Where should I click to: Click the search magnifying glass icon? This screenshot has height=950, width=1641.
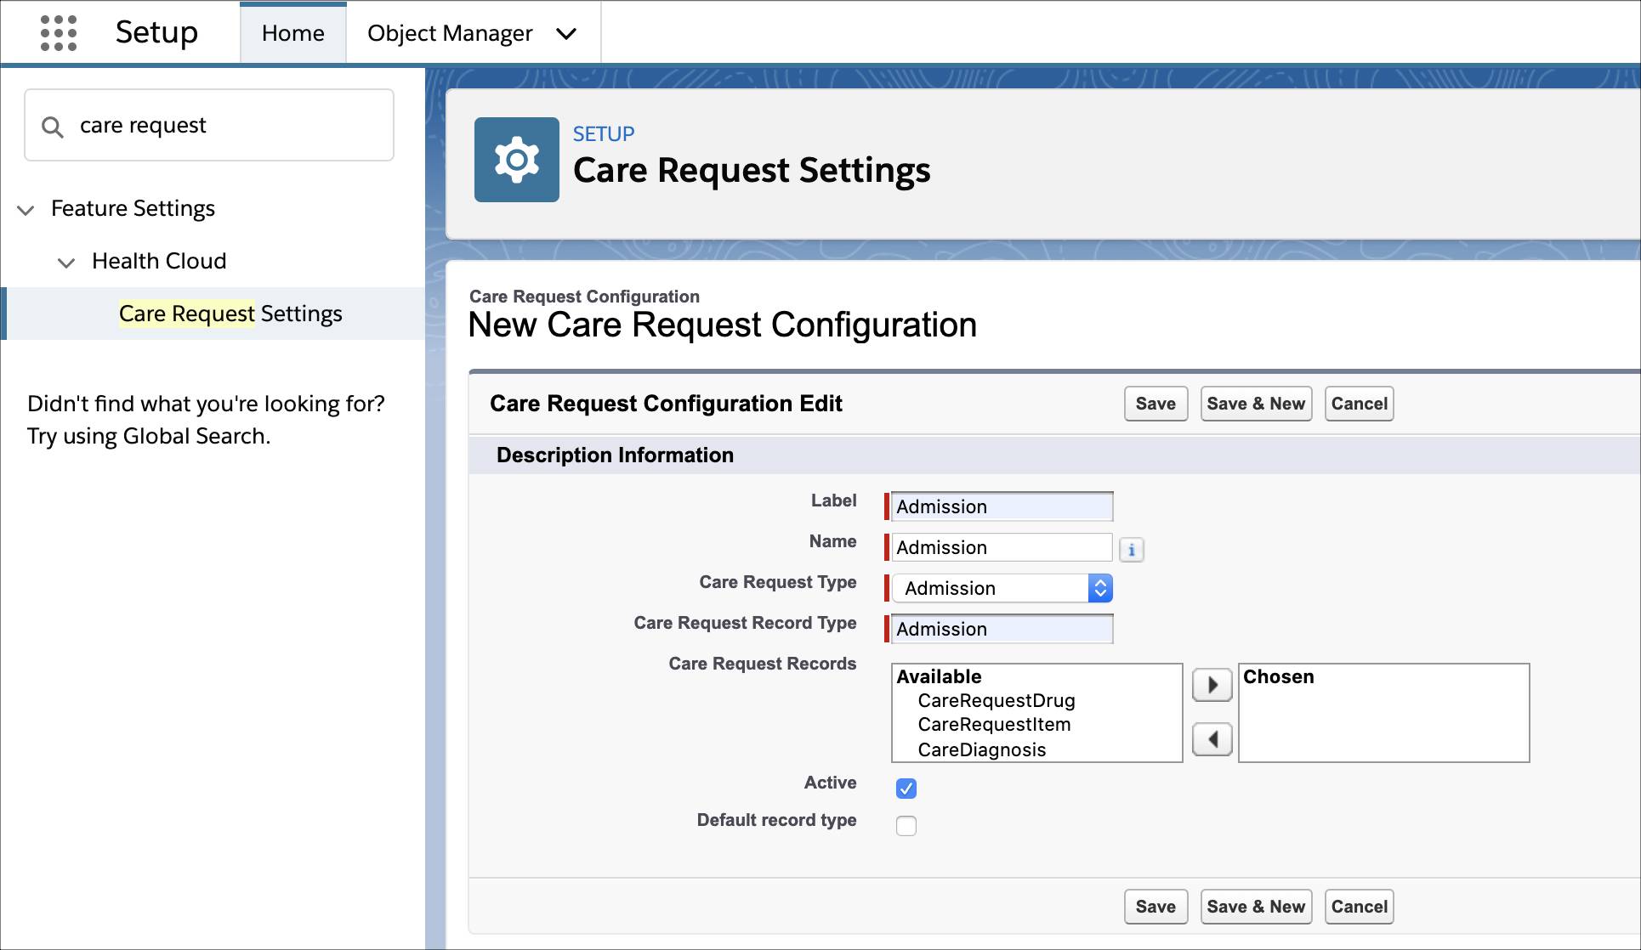(x=53, y=125)
